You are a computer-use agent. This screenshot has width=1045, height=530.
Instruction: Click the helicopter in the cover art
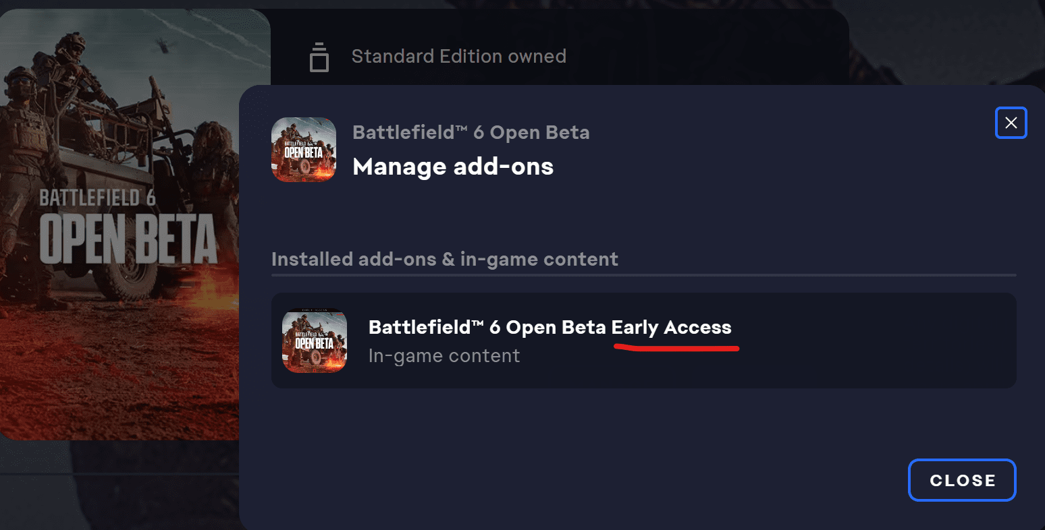point(163,46)
